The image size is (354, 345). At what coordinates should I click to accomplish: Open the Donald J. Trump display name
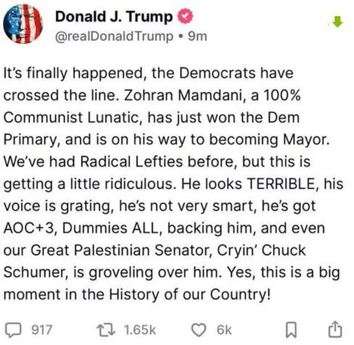coord(114,17)
